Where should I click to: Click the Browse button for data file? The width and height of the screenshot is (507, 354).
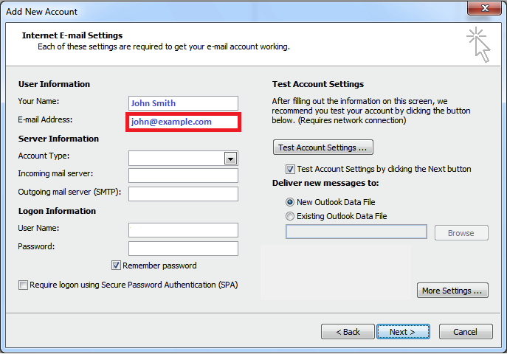pyautogui.click(x=461, y=233)
